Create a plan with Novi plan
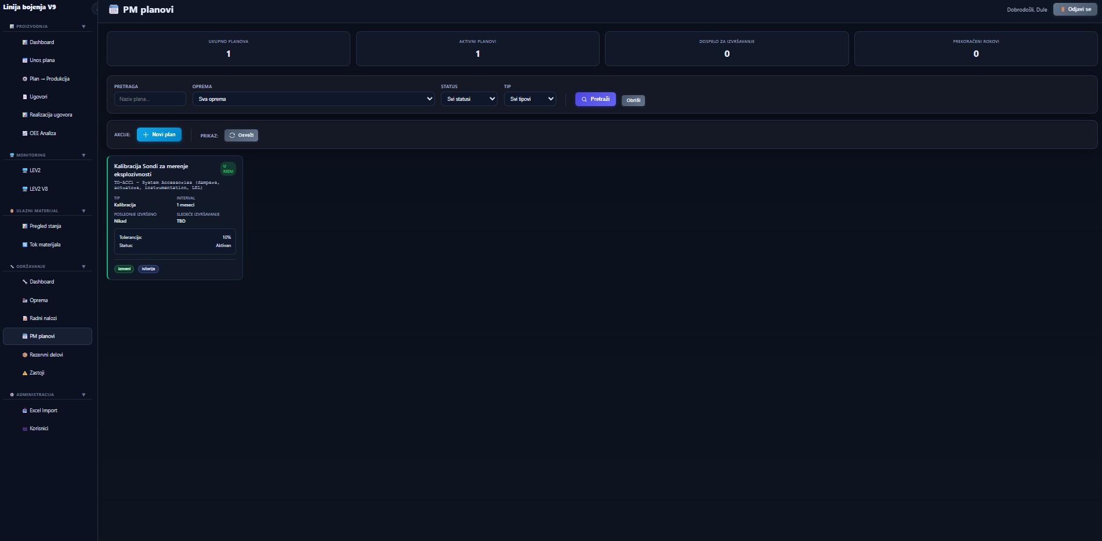1102x541 pixels. [x=159, y=135]
